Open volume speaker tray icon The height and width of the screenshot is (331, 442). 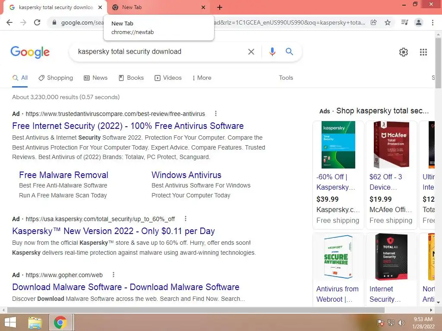[x=401, y=323]
